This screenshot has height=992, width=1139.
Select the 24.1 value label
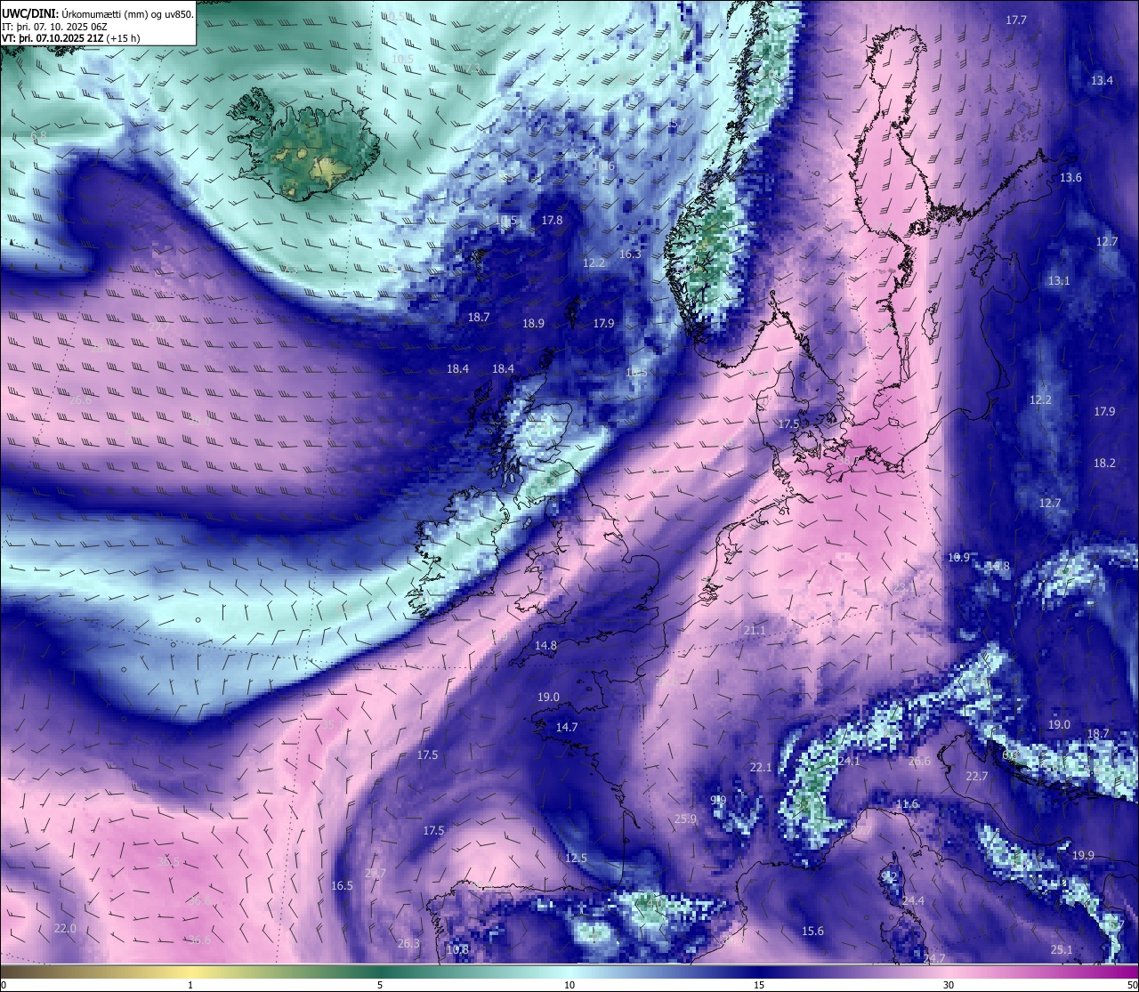849,761
